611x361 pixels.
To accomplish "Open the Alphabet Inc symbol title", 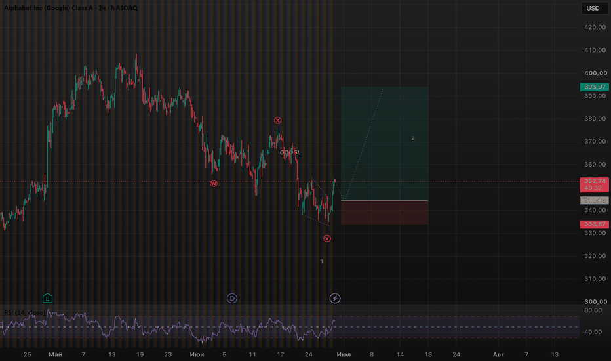I will (71, 8).
